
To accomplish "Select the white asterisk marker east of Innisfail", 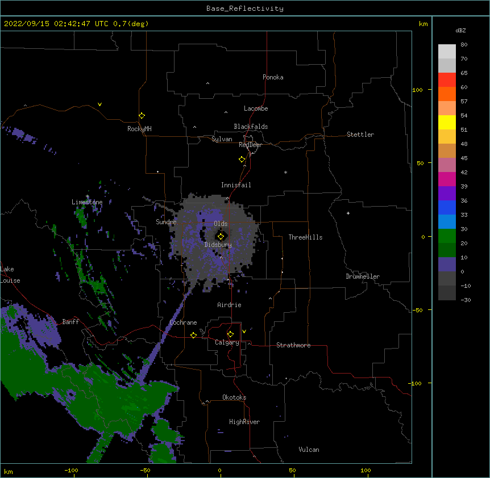I will [285, 172].
